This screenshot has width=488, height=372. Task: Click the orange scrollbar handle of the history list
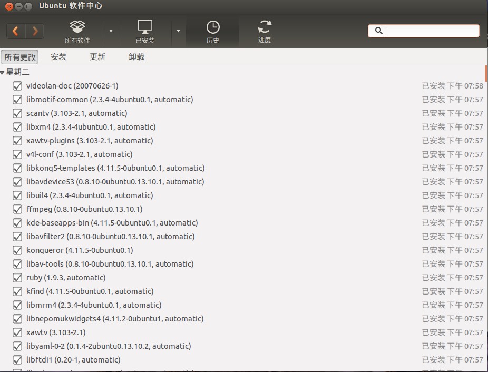pos(486,73)
